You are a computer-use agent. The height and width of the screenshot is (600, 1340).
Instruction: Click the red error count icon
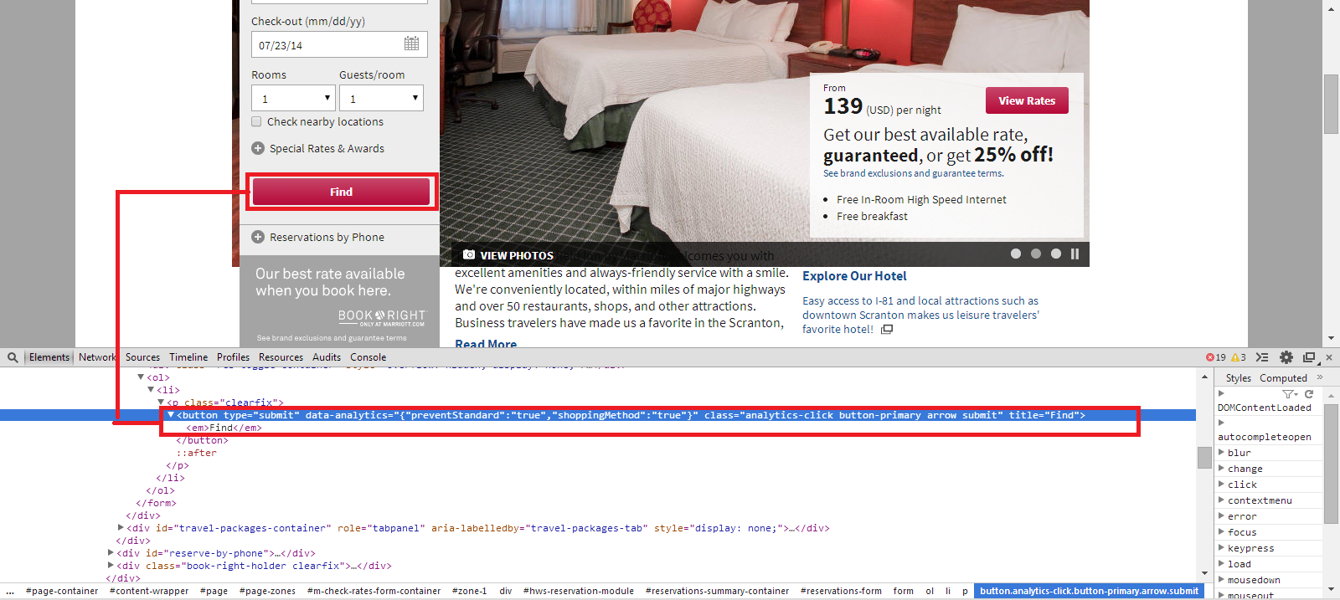[x=1210, y=357]
